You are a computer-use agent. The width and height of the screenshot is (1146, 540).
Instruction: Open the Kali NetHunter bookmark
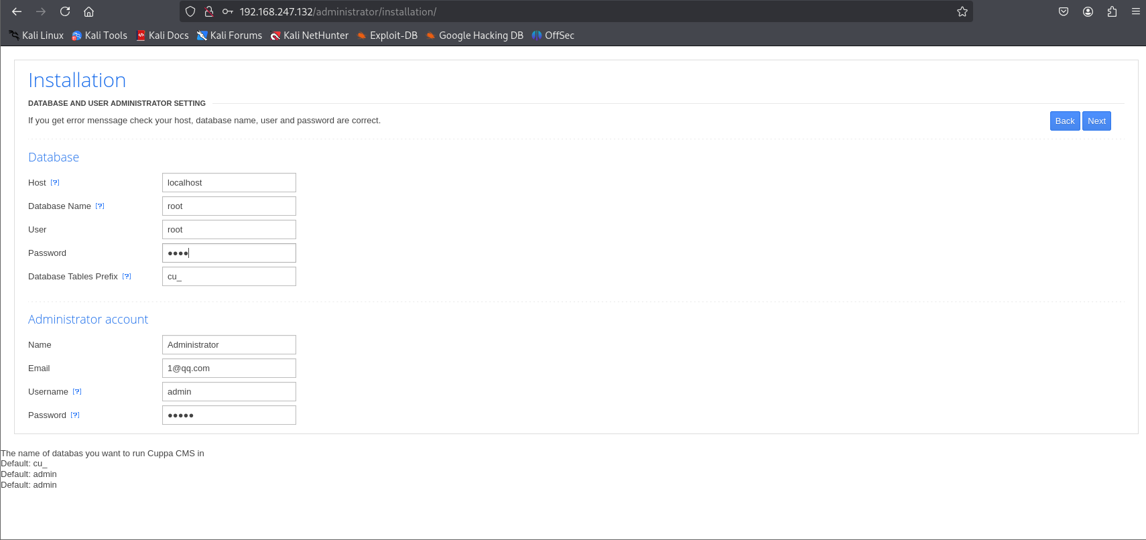point(309,36)
